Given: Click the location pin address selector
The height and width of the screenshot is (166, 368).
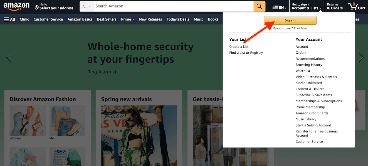Looking at the screenshot, I should 54,6.
